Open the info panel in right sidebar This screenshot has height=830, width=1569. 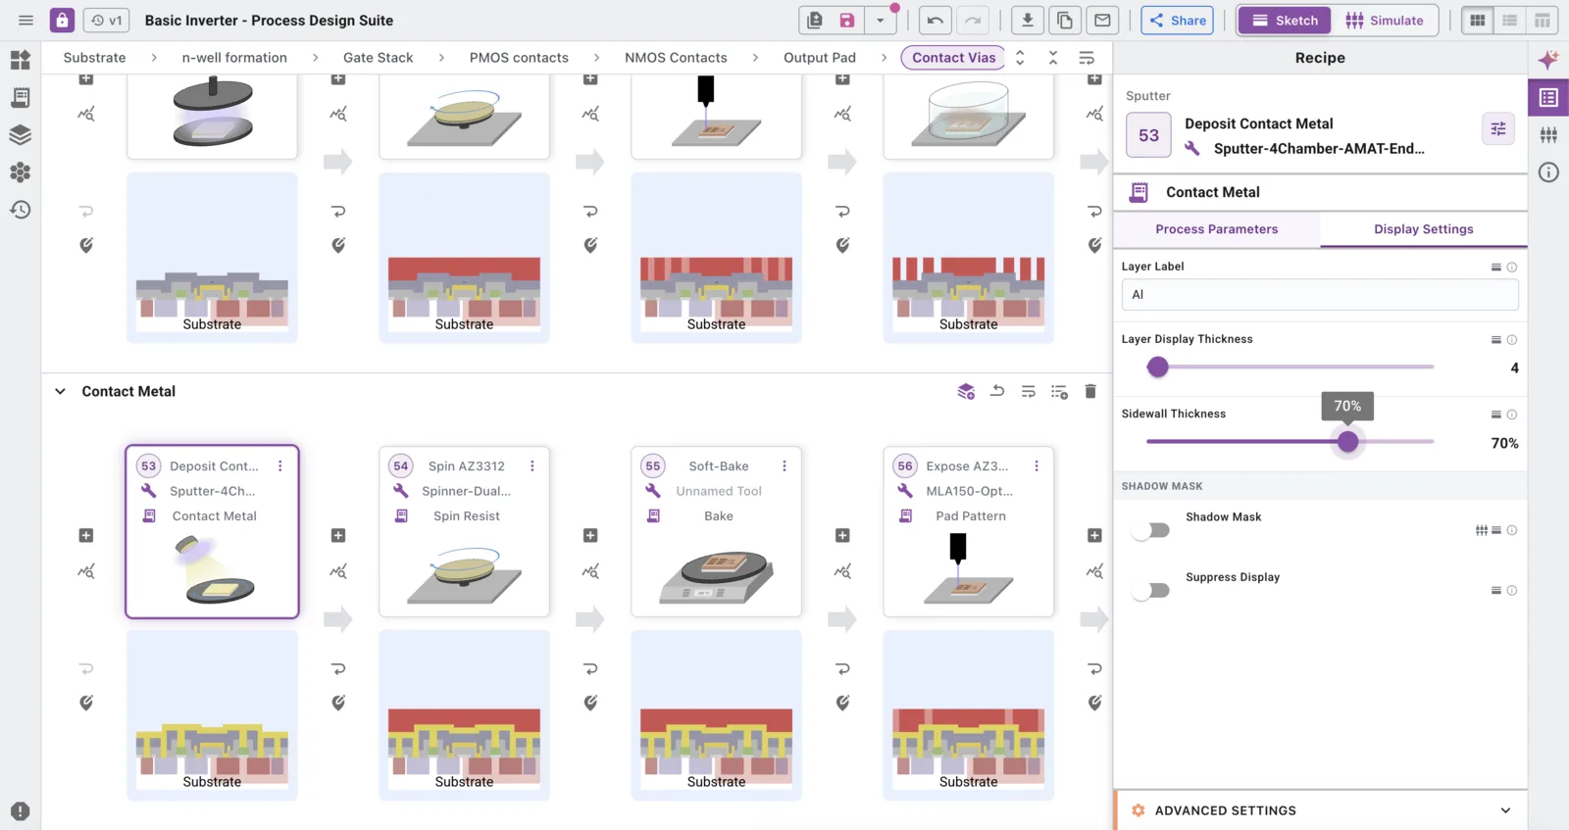coord(1548,172)
